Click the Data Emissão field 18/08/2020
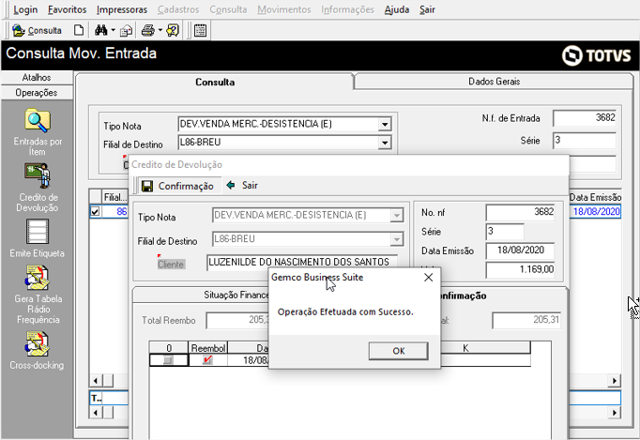Image resolution: width=640 pixels, height=440 pixels. click(x=520, y=250)
